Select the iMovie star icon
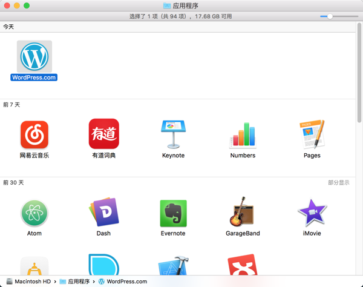 [312, 213]
